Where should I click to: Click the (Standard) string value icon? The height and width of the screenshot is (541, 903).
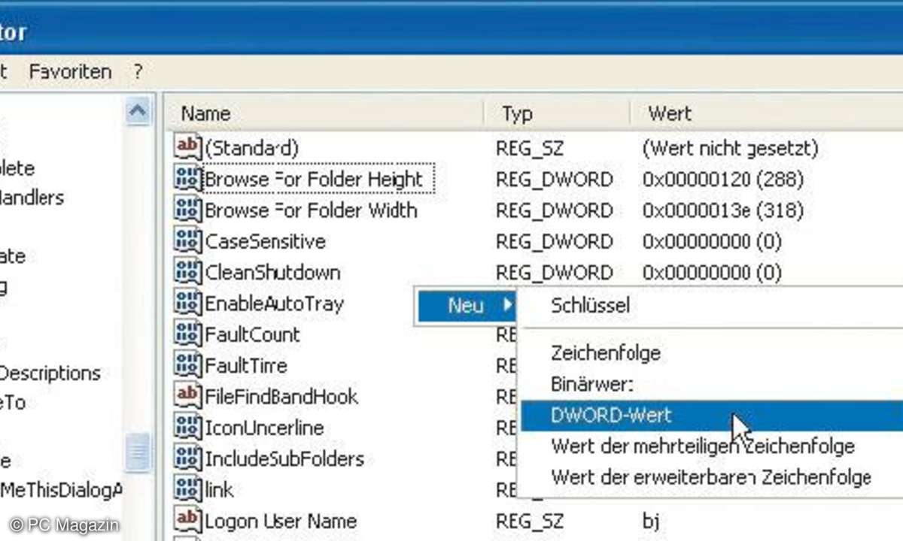click(187, 147)
